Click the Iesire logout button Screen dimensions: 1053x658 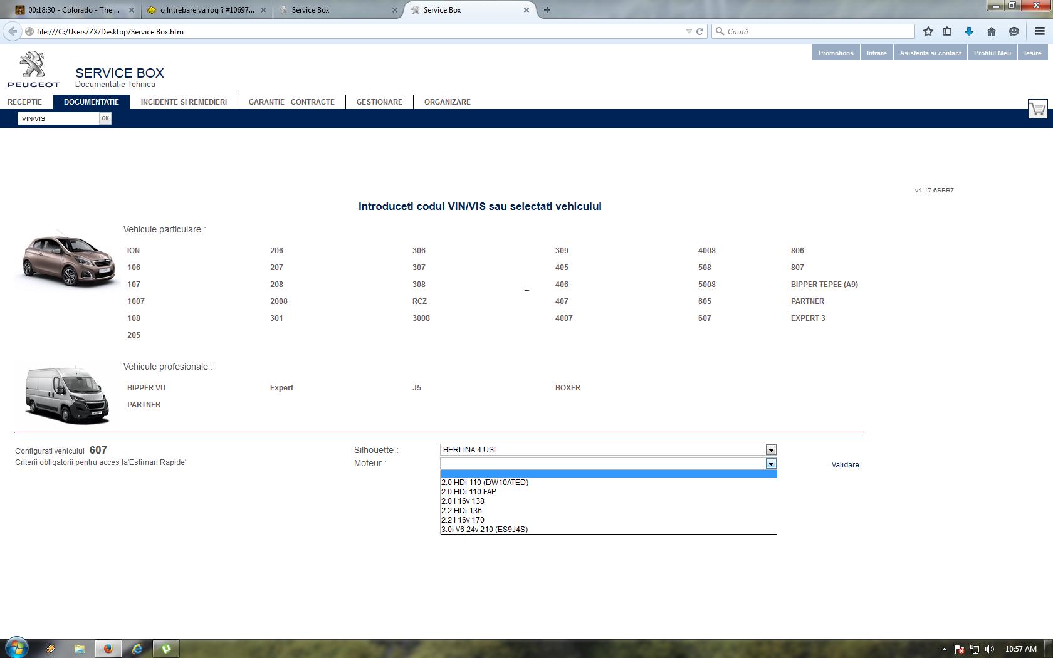pyautogui.click(x=1032, y=53)
